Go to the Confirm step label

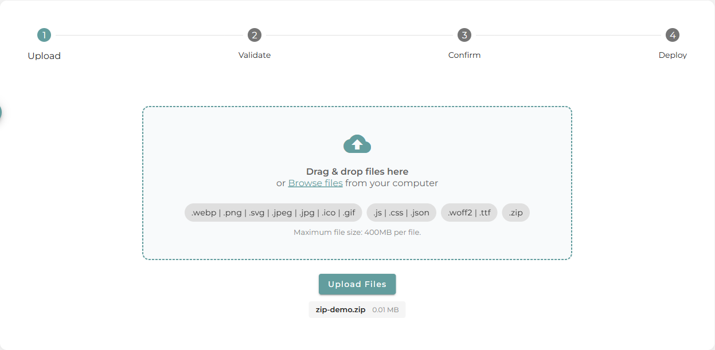(464, 56)
